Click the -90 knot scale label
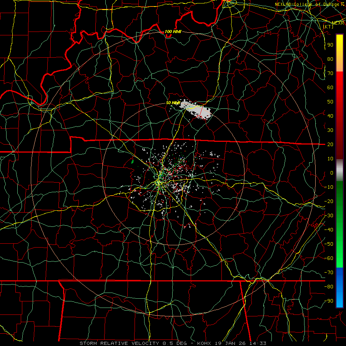 [x=329, y=301]
